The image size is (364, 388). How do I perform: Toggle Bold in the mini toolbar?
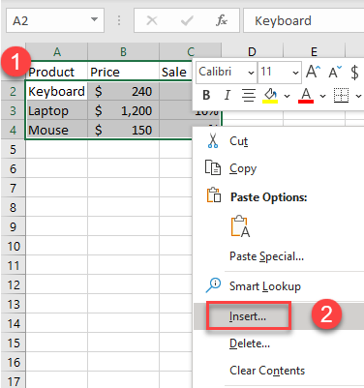pos(206,95)
